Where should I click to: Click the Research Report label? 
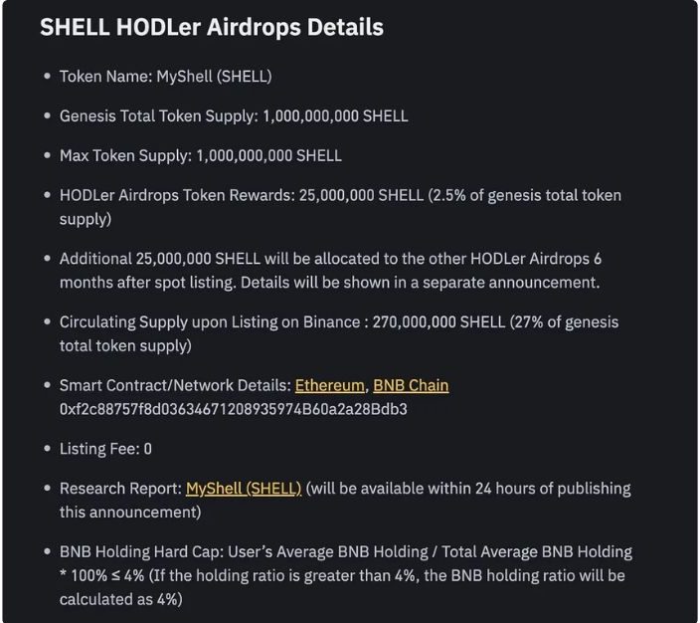point(120,489)
